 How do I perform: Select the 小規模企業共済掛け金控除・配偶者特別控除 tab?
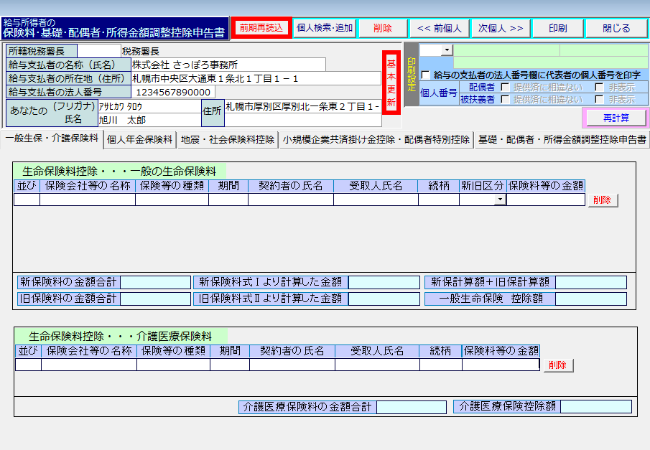tap(376, 139)
